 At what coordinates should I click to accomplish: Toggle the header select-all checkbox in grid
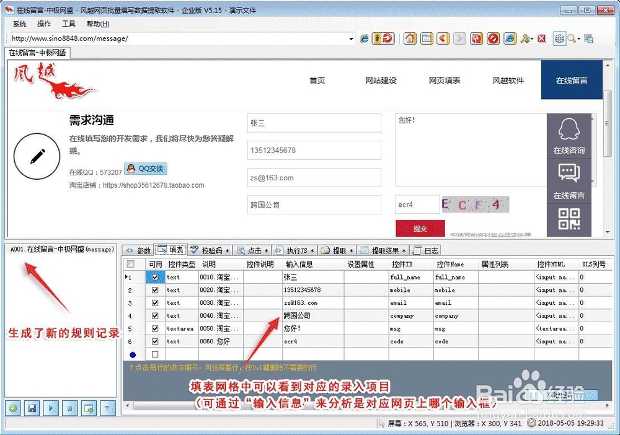(130, 263)
